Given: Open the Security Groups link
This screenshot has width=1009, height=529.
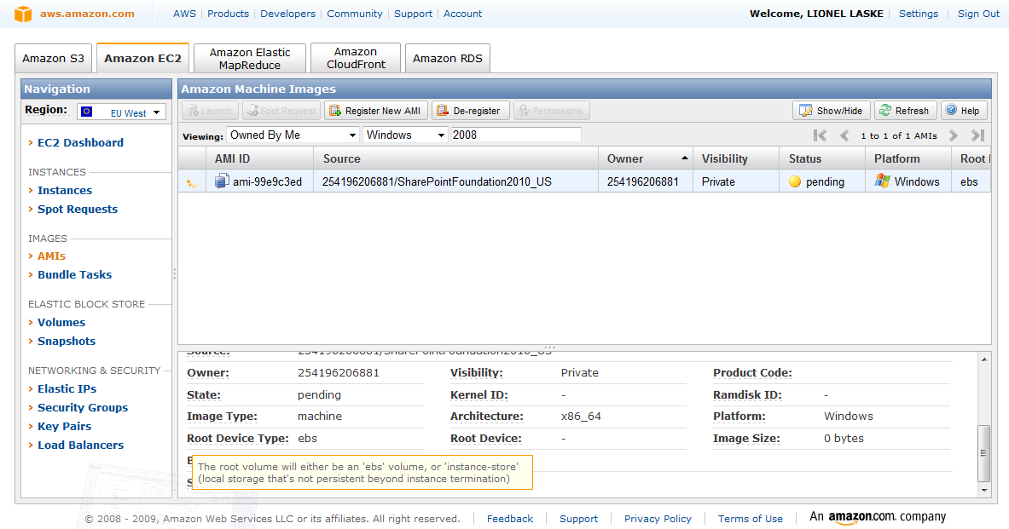Looking at the screenshot, I should coord(83,408).
